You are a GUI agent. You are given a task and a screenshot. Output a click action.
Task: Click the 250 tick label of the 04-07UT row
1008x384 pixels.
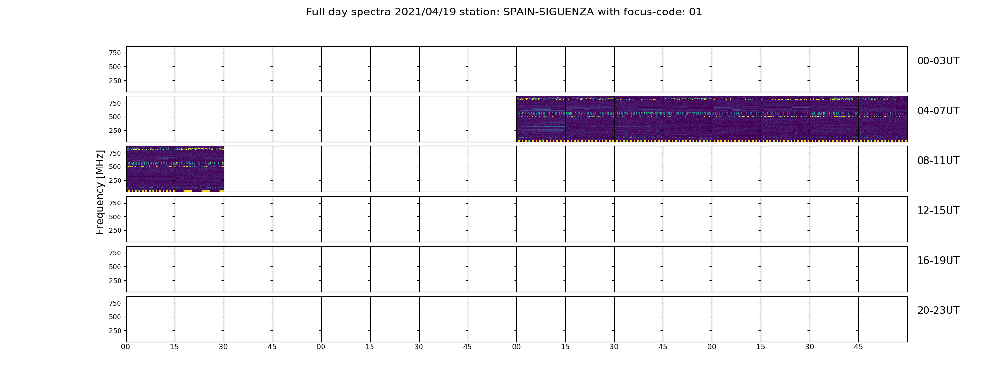click(115, 131)
